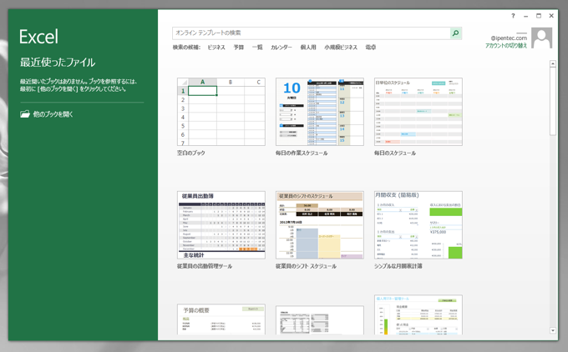Open the 毎日の作業スケジュール template thumbnail
This screenshot has width=568, height=352.
pyautogui.click(x=319, y=112)
